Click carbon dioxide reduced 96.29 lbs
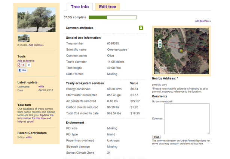 tap(113, 107)
